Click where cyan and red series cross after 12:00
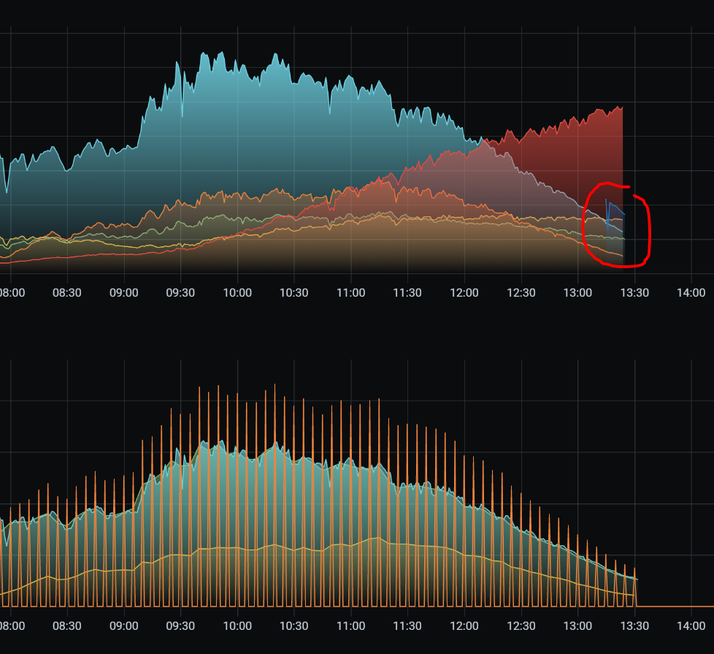The height and width of the screenshot is (654, 714). (482, 140)
